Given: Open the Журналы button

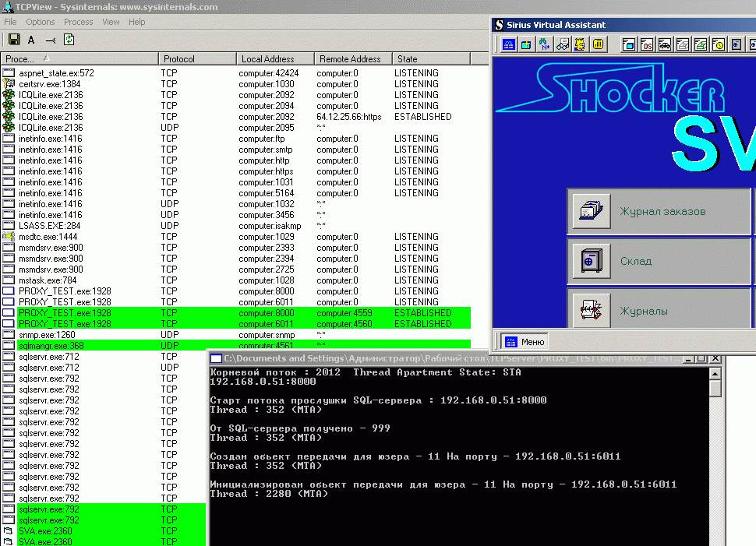Looking at the screenshot, I should coord(659,308).
